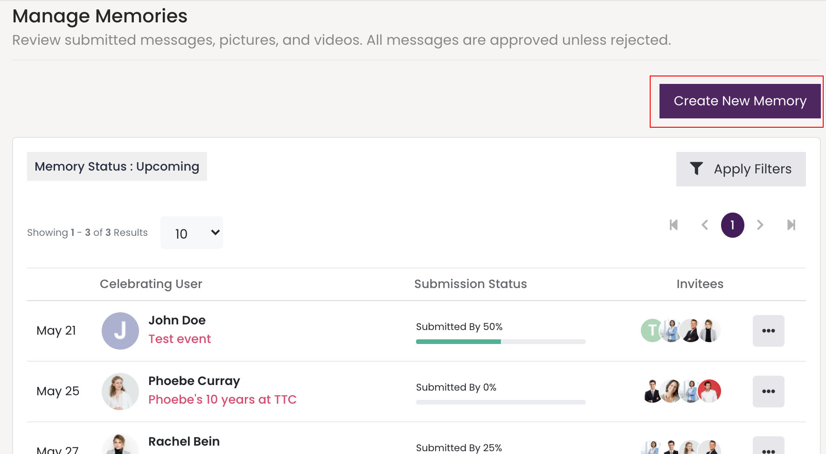Click the green T invitee avatar
826x454 pixels.
(650, 331)
